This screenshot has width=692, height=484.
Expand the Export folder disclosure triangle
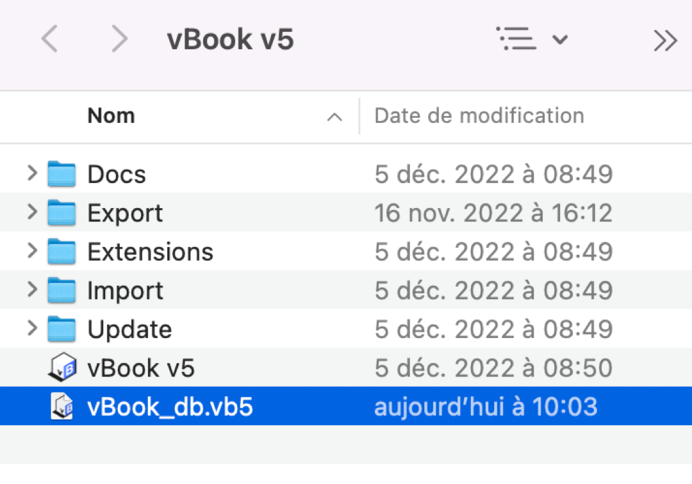(x=31, y=213)
